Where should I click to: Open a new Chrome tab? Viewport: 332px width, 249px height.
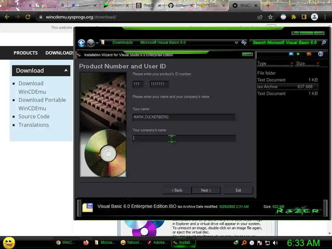pyautogui.click(x=268, y=6)
